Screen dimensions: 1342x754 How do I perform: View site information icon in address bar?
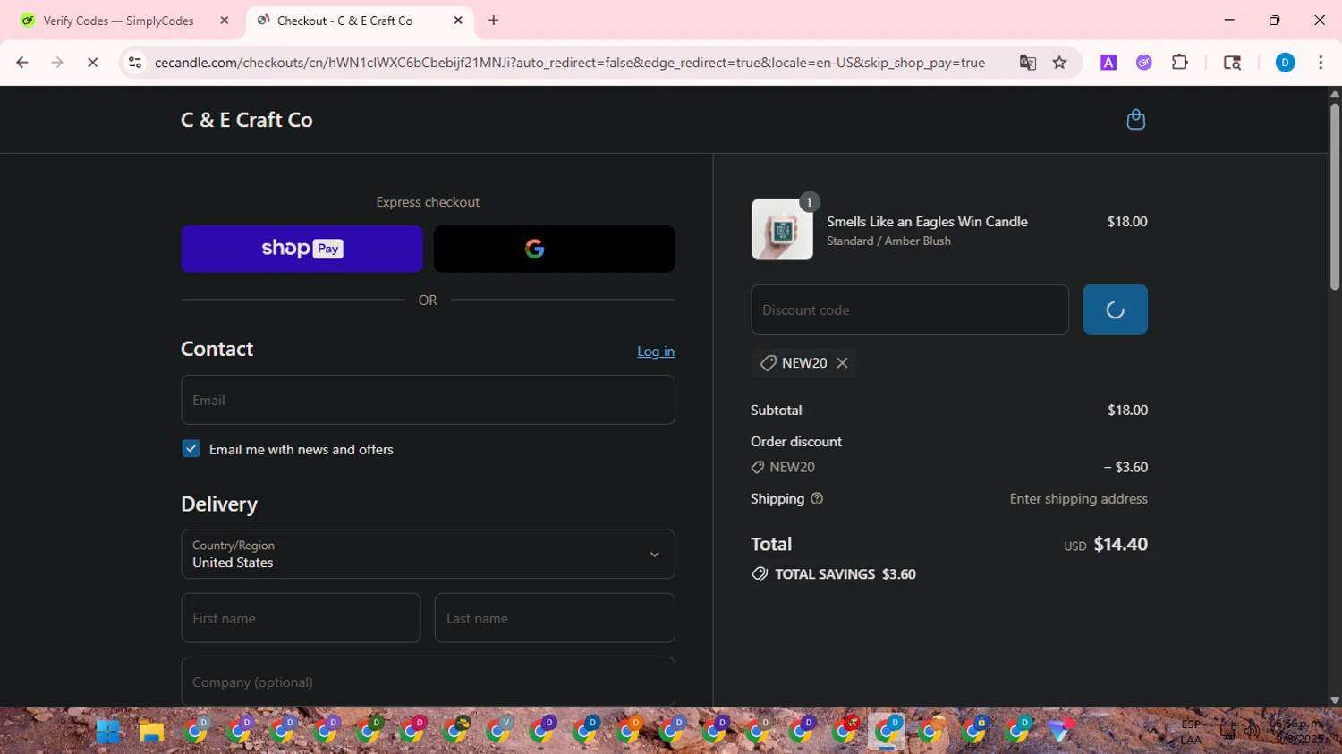click(135, 63)
